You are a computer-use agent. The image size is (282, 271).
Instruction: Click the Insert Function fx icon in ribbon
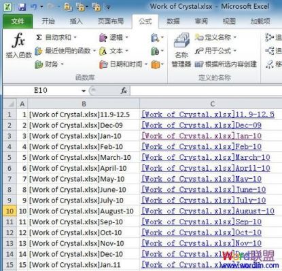pyautogui.click(x=18, y=40)
